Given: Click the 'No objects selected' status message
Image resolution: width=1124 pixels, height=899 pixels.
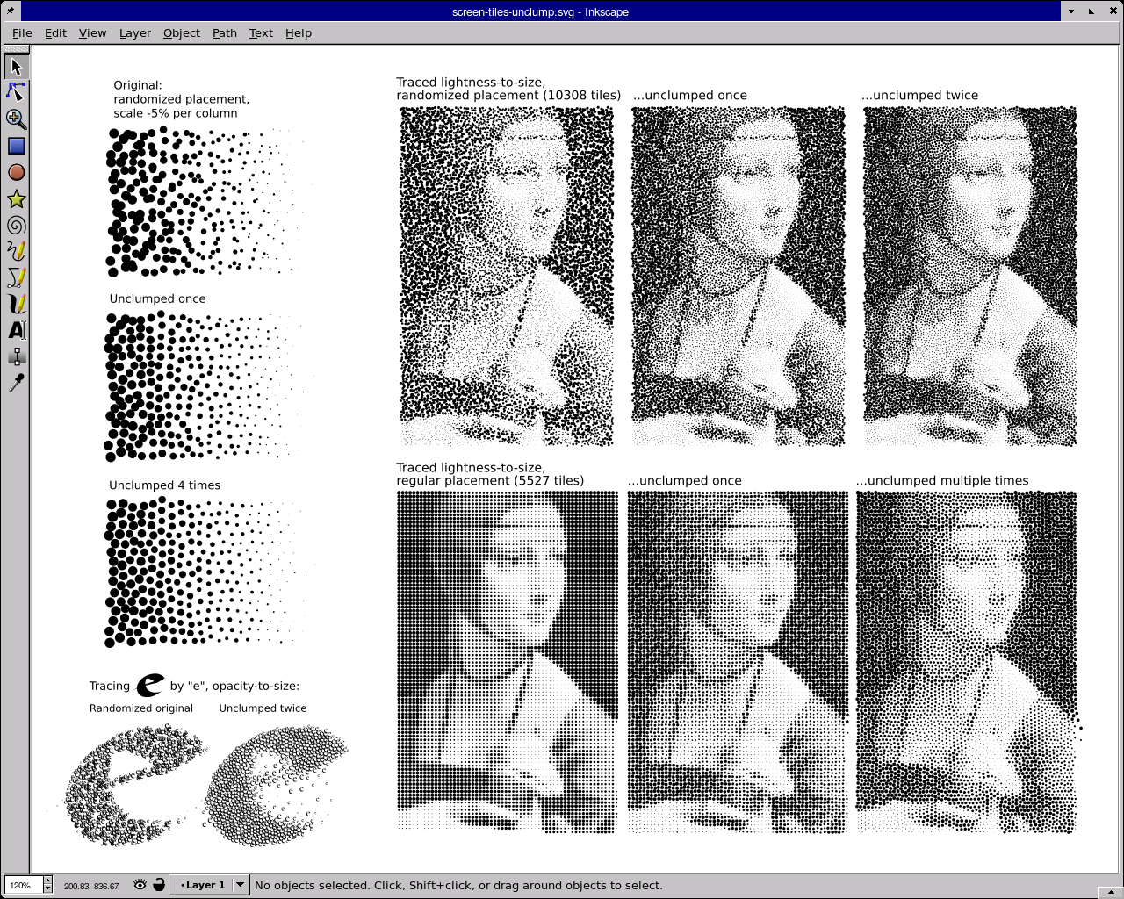Looking at the screenshot, I should pyautogui.click(x=458, y=885).
